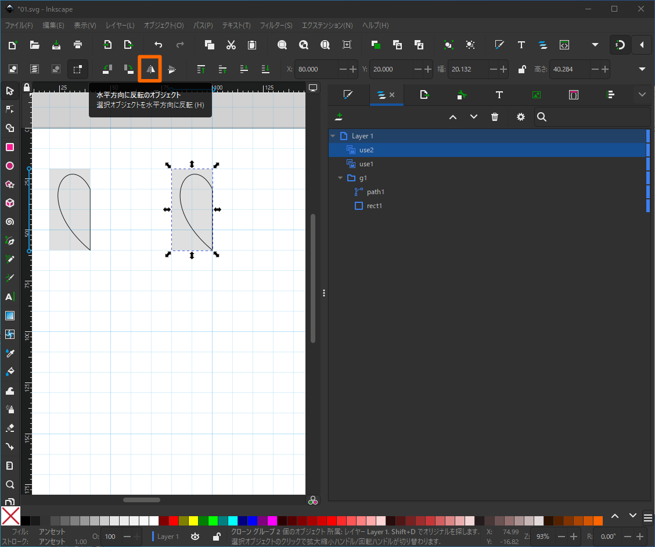Rotate selection 90° clockwise

coord(129,69)
